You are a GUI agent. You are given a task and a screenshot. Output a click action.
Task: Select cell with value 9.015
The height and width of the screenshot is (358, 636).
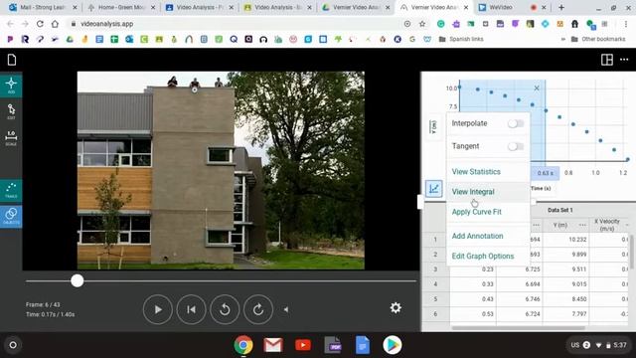(x=565, y=284)
